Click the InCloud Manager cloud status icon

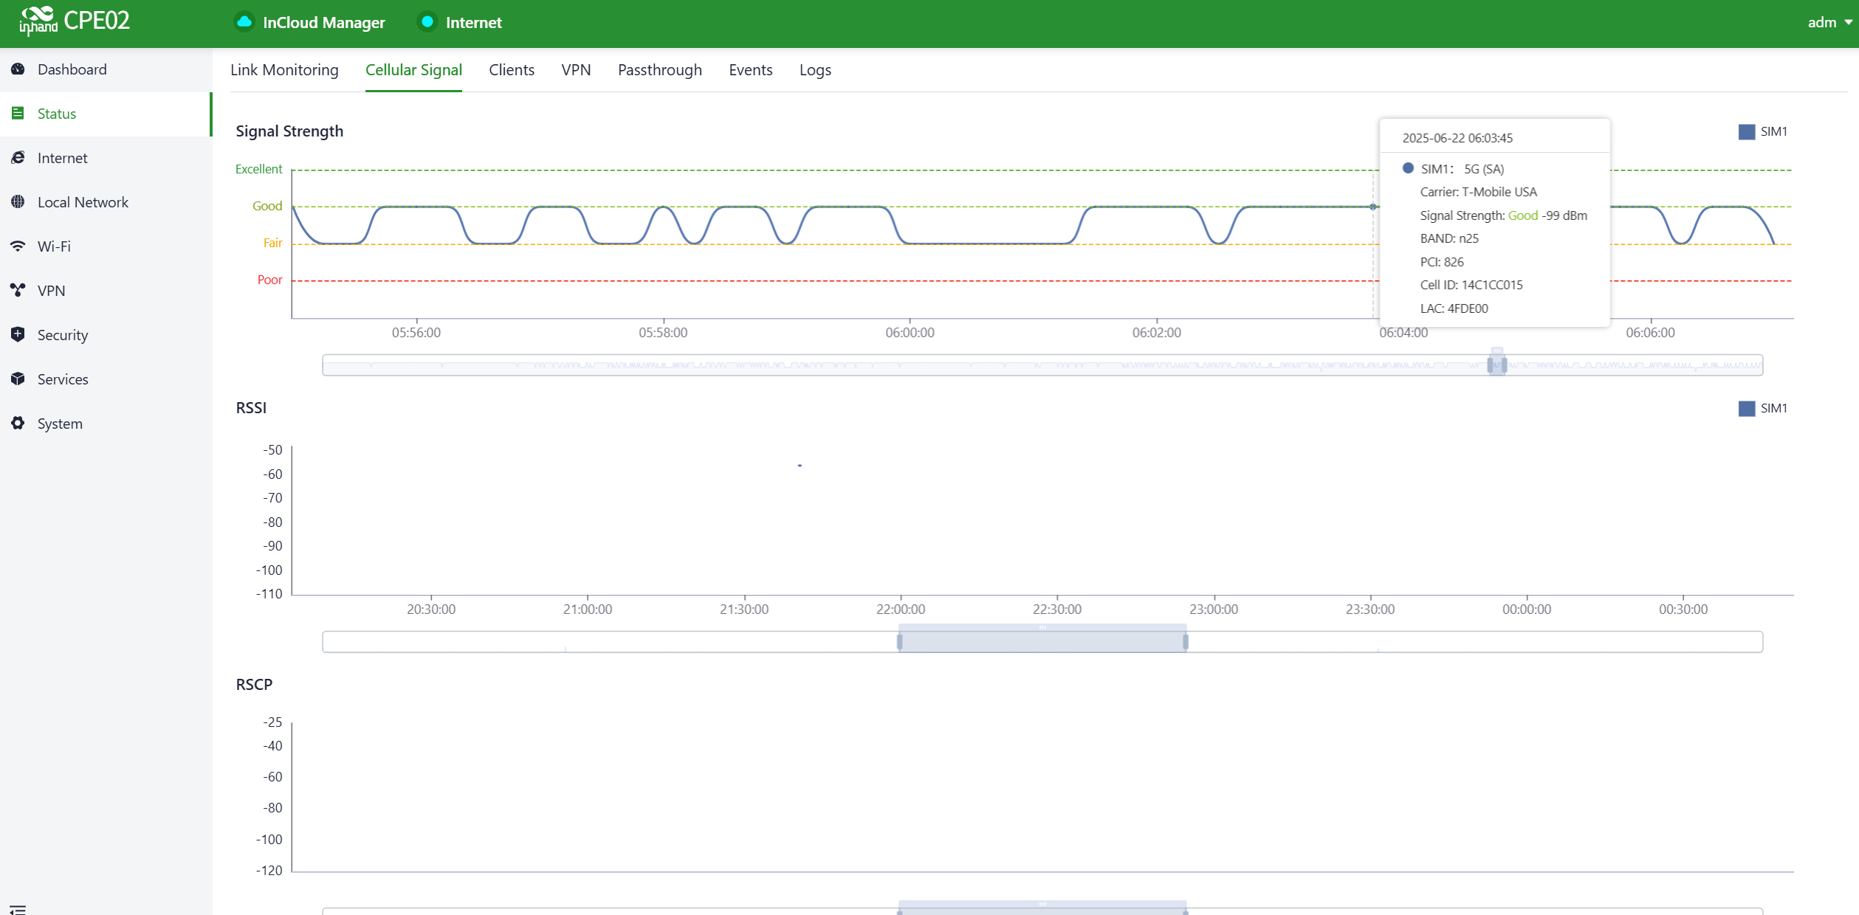(x=244, y=22)
